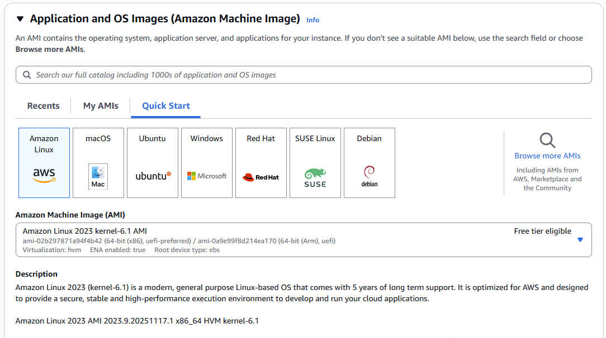Focus the AMI catalog search field
This screenshot has height=338, width=606.
tap(304, 75)
